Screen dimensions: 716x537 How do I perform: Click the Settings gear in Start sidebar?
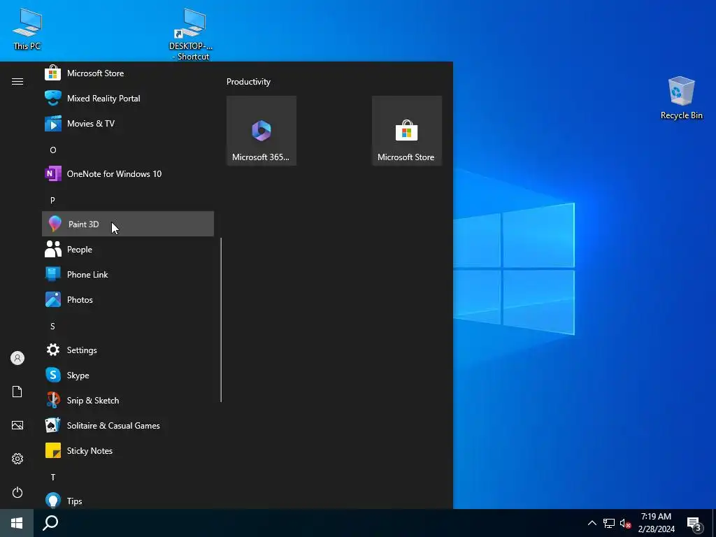click(x=17, y=459)
